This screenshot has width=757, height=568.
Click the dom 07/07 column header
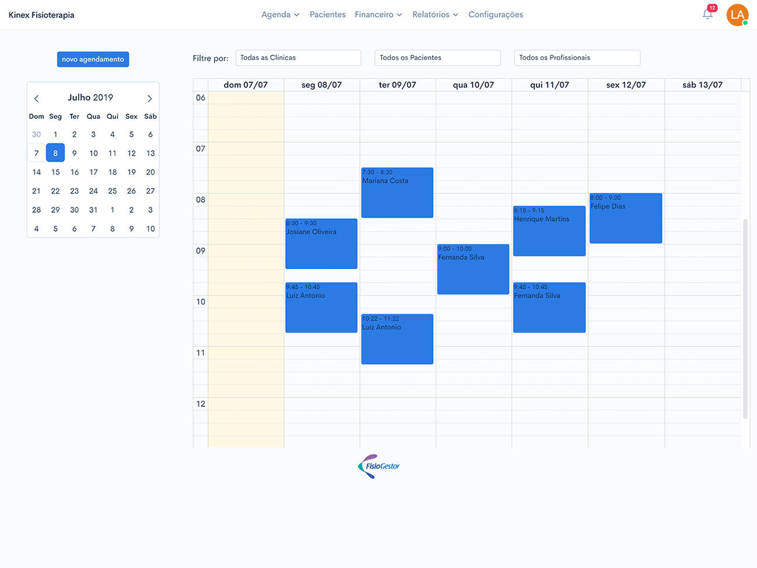246,85
